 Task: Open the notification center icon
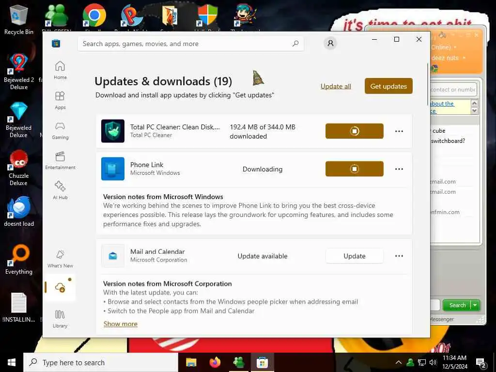(481, 363)
